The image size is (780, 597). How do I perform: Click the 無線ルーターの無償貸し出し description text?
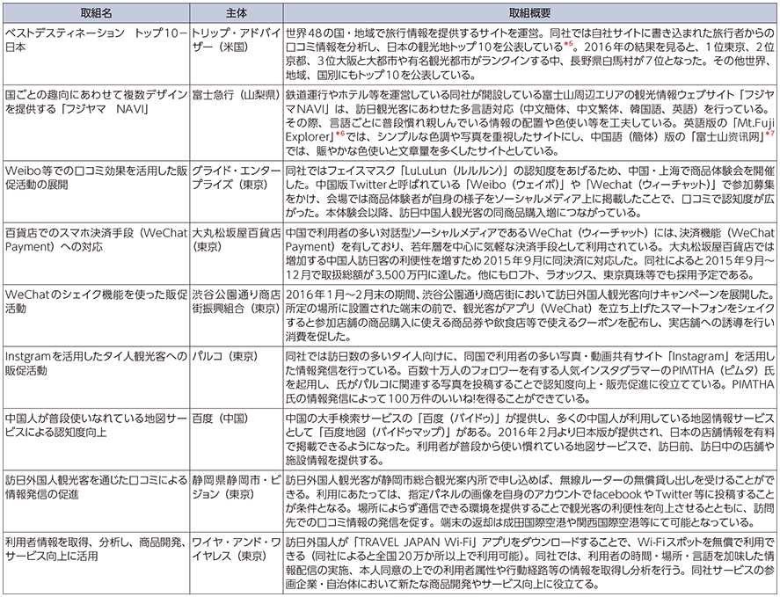click(x=529, y=501)
